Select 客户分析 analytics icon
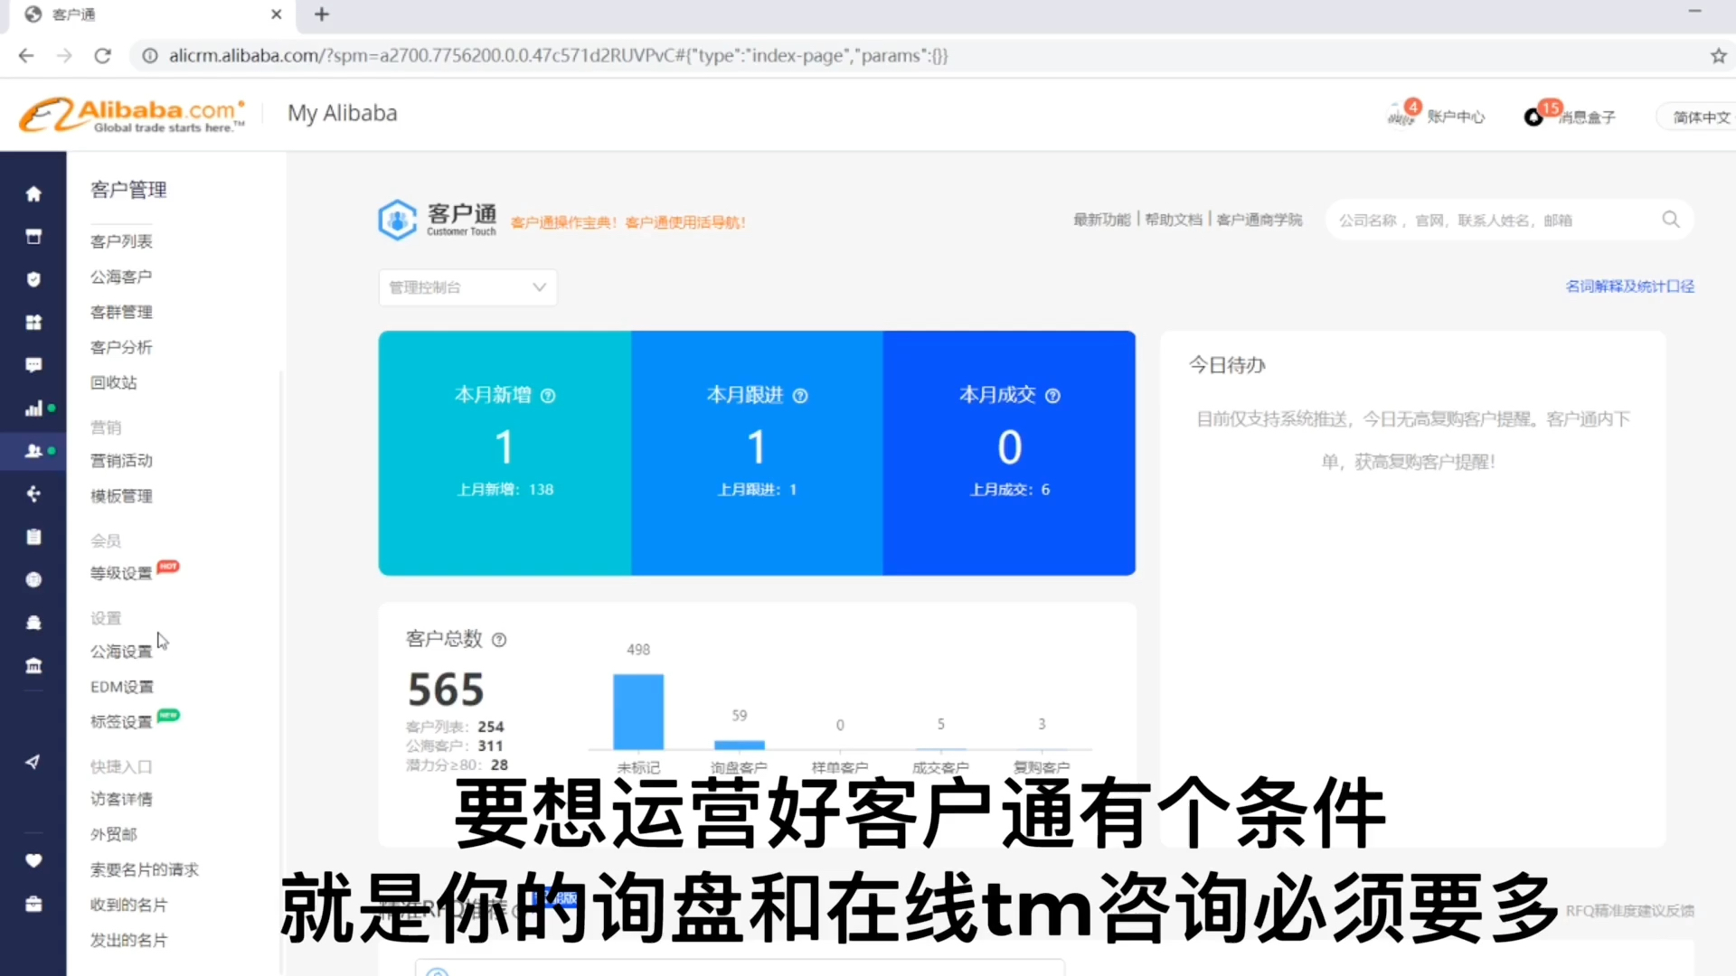Viewport: 1736px width, 976px height. pyautogui.click(x=33, y=408)
